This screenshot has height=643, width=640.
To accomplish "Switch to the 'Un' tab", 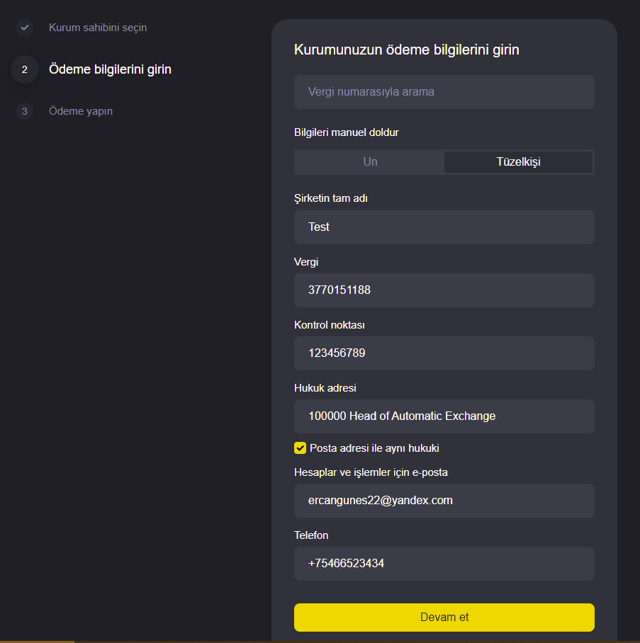I will (x=370, y=162).
